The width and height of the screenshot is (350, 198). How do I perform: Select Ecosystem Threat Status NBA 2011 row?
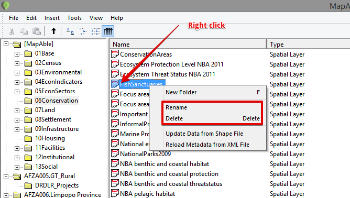pos(168,74)
